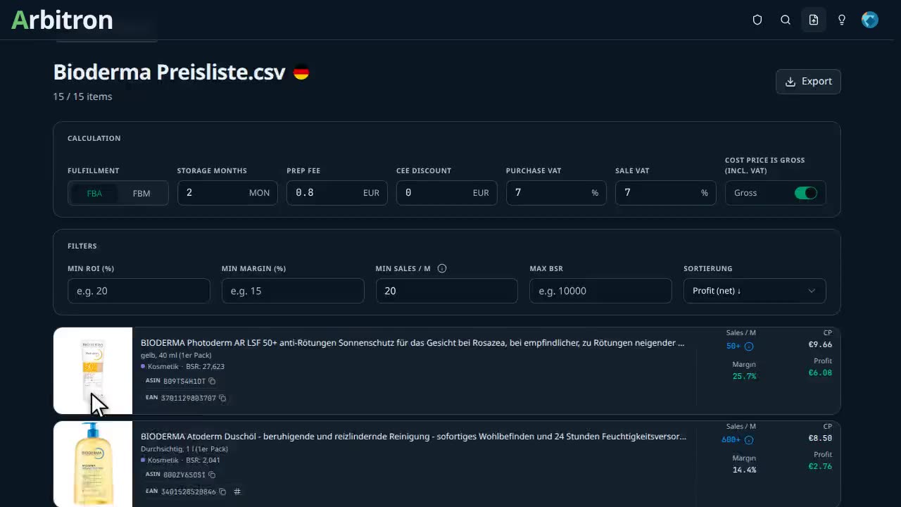Click the €6.08 profit value
The height and width of the screenshot is (507, 901).
[820, 373]
